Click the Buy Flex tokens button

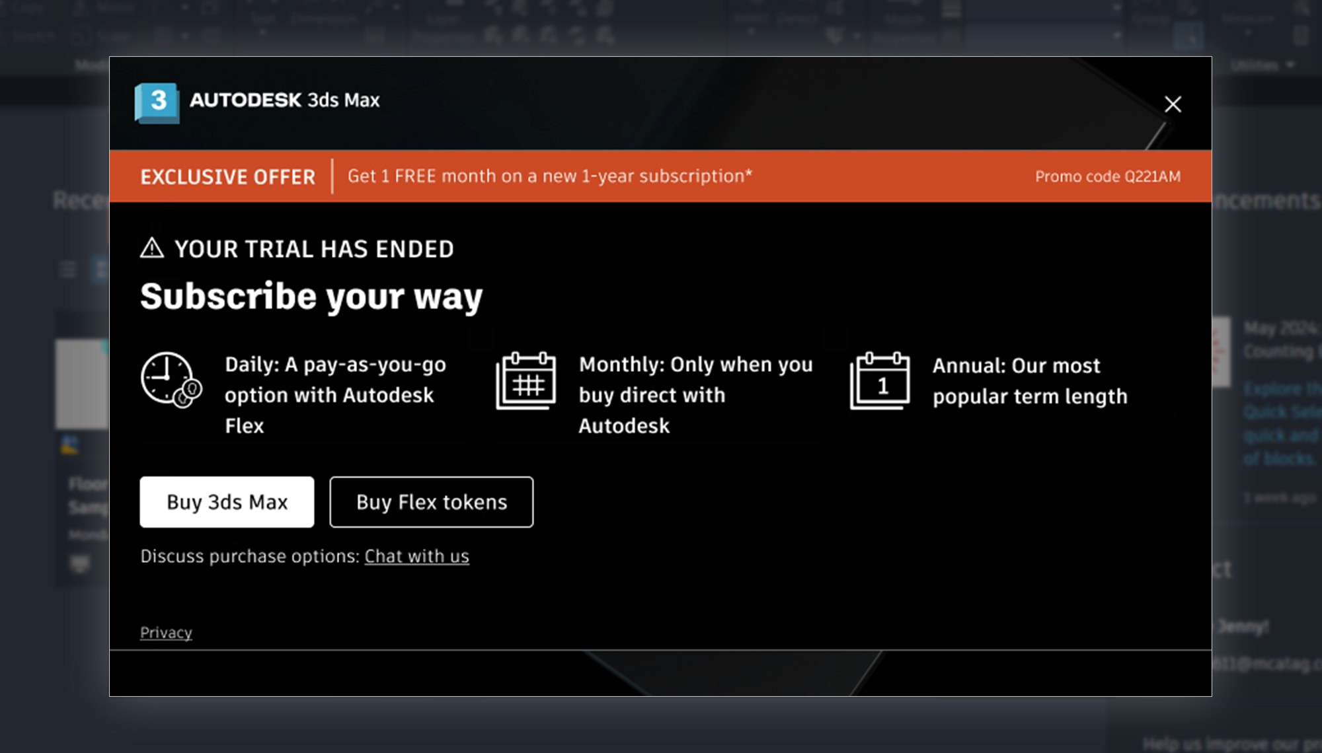432,502
